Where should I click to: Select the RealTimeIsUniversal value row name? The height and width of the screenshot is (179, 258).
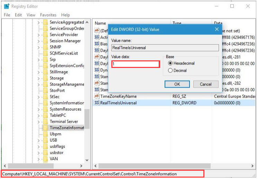[119, 103]
